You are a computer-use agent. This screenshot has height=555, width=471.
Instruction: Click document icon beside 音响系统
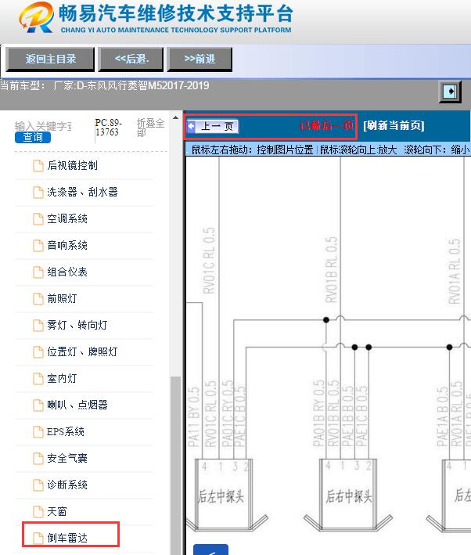pyautogui.click(x=38, y=246)
